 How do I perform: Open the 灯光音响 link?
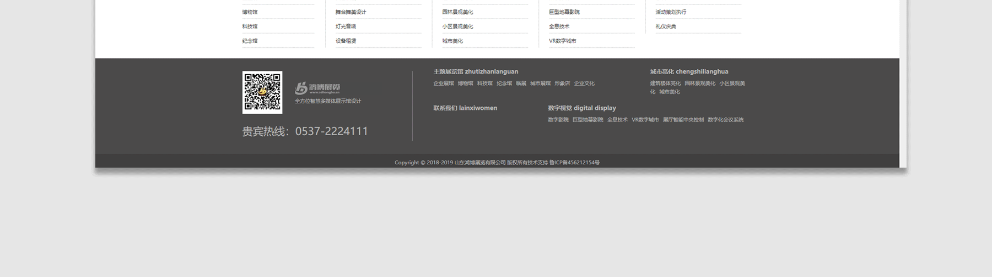pyautogui.click(x=346, y=26)
